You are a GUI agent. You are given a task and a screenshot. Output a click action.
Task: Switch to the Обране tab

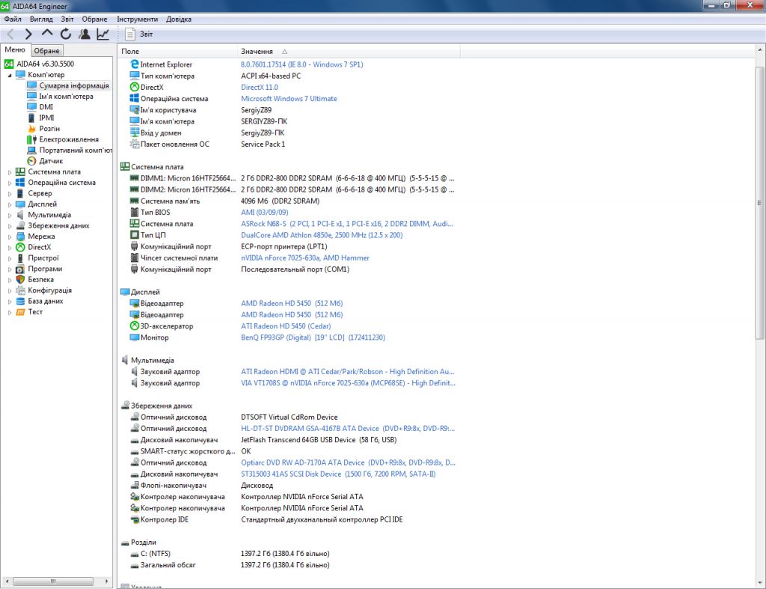47,50
